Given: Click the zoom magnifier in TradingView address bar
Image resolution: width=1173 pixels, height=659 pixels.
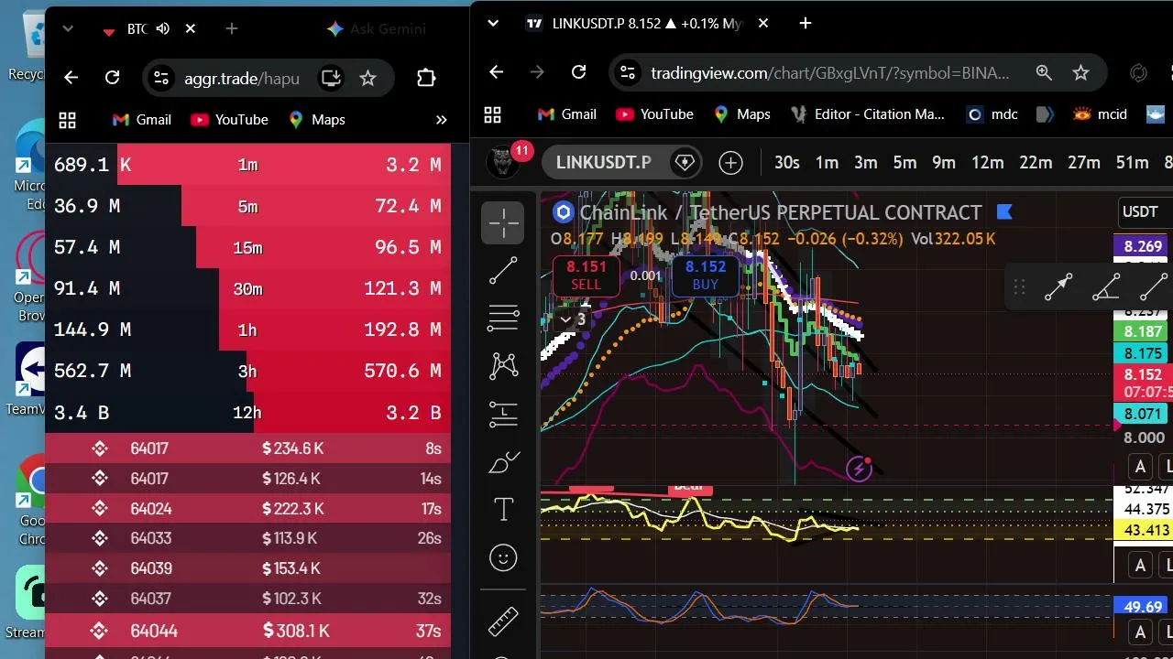Looking at the screenshot, I should pos(1044,72).
